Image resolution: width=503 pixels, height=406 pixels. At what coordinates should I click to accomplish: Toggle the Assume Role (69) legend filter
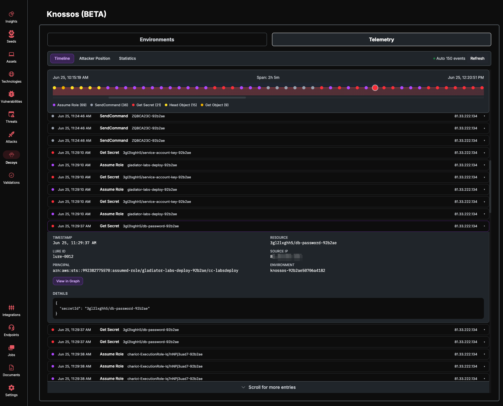70,105
